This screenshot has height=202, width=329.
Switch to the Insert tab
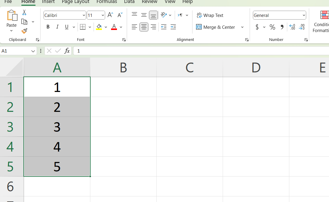[x=48, y=2]
